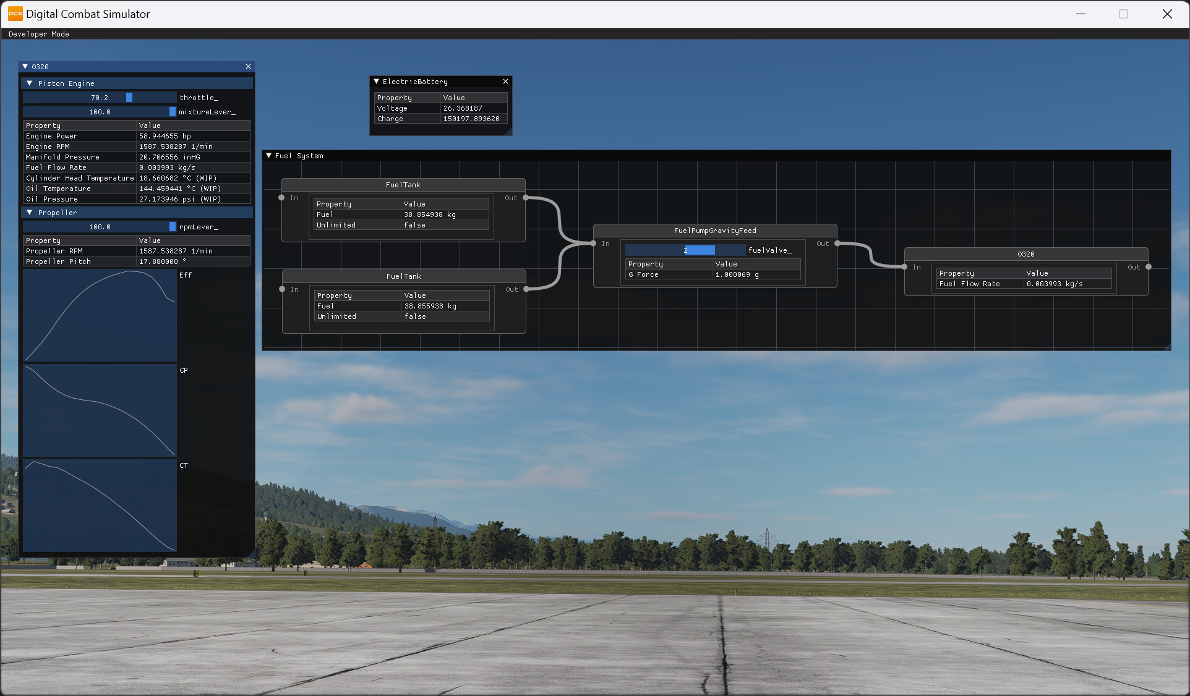Click the Out pin of 0320 engine node
Image resolution: width=1190 pixels, height=696 pixels.
(x=1149, y=267)
